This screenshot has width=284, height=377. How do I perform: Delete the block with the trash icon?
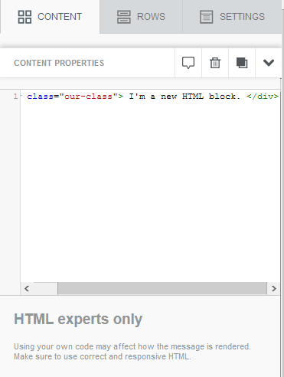click(x=215, y=63)
